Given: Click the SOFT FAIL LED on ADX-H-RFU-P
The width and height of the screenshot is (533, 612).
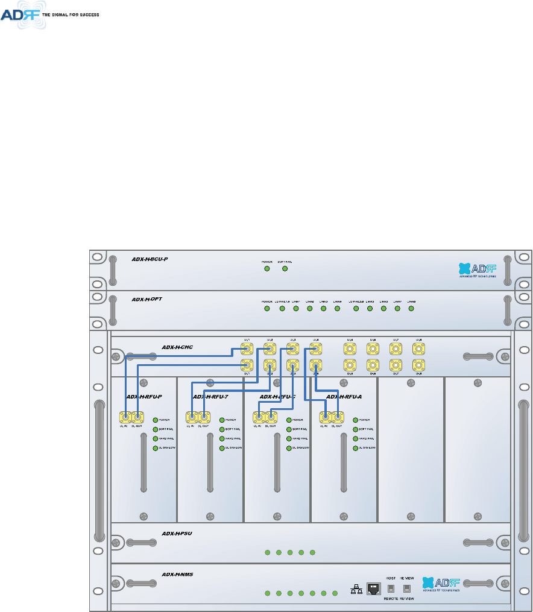Looking at the screenshot, I should pyautogui.click(x=156, y=429).
